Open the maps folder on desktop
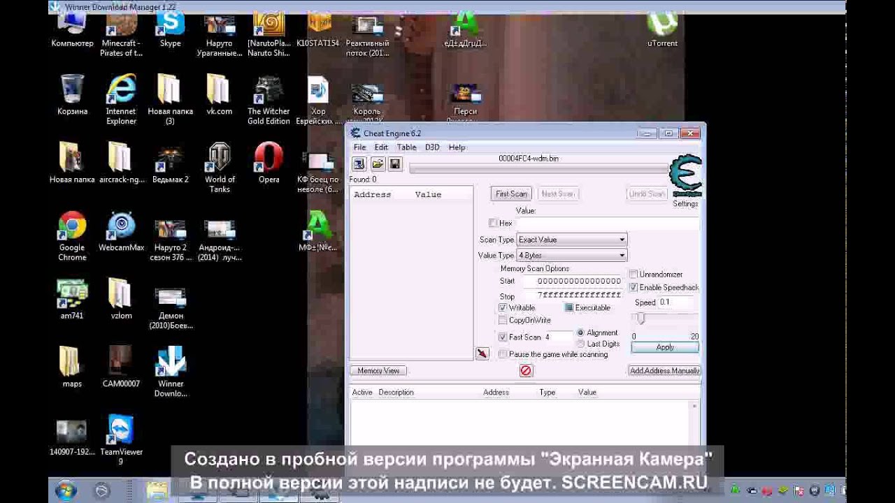Viewport: 895px width, 503px height. [x=72, y=367]
